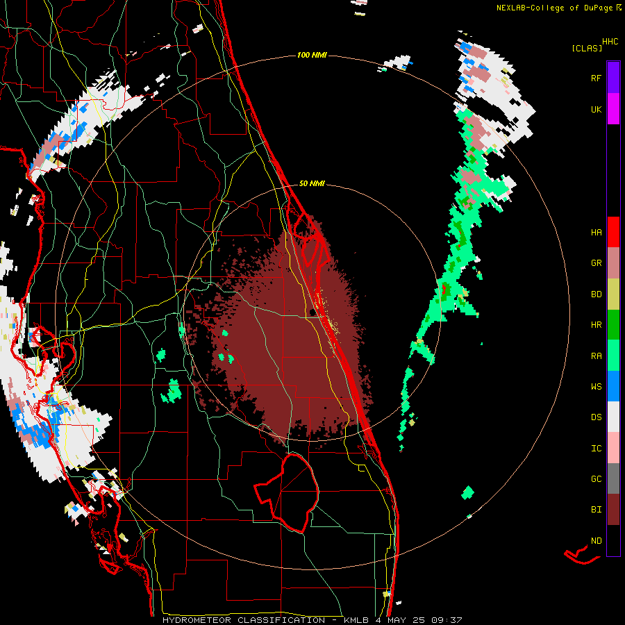This screenshot has height=625, width=625.
Task: Click the UK magenta legend swatch
Action: coord(613,109)
